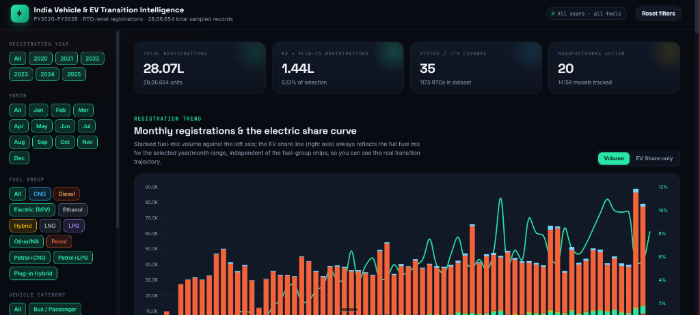The height and width of the screenshot is (315, 700).
Task: Click the 'Monthly registrations & the electric share curve' heading
Action: pyautogui.click(x=245, y=132)
